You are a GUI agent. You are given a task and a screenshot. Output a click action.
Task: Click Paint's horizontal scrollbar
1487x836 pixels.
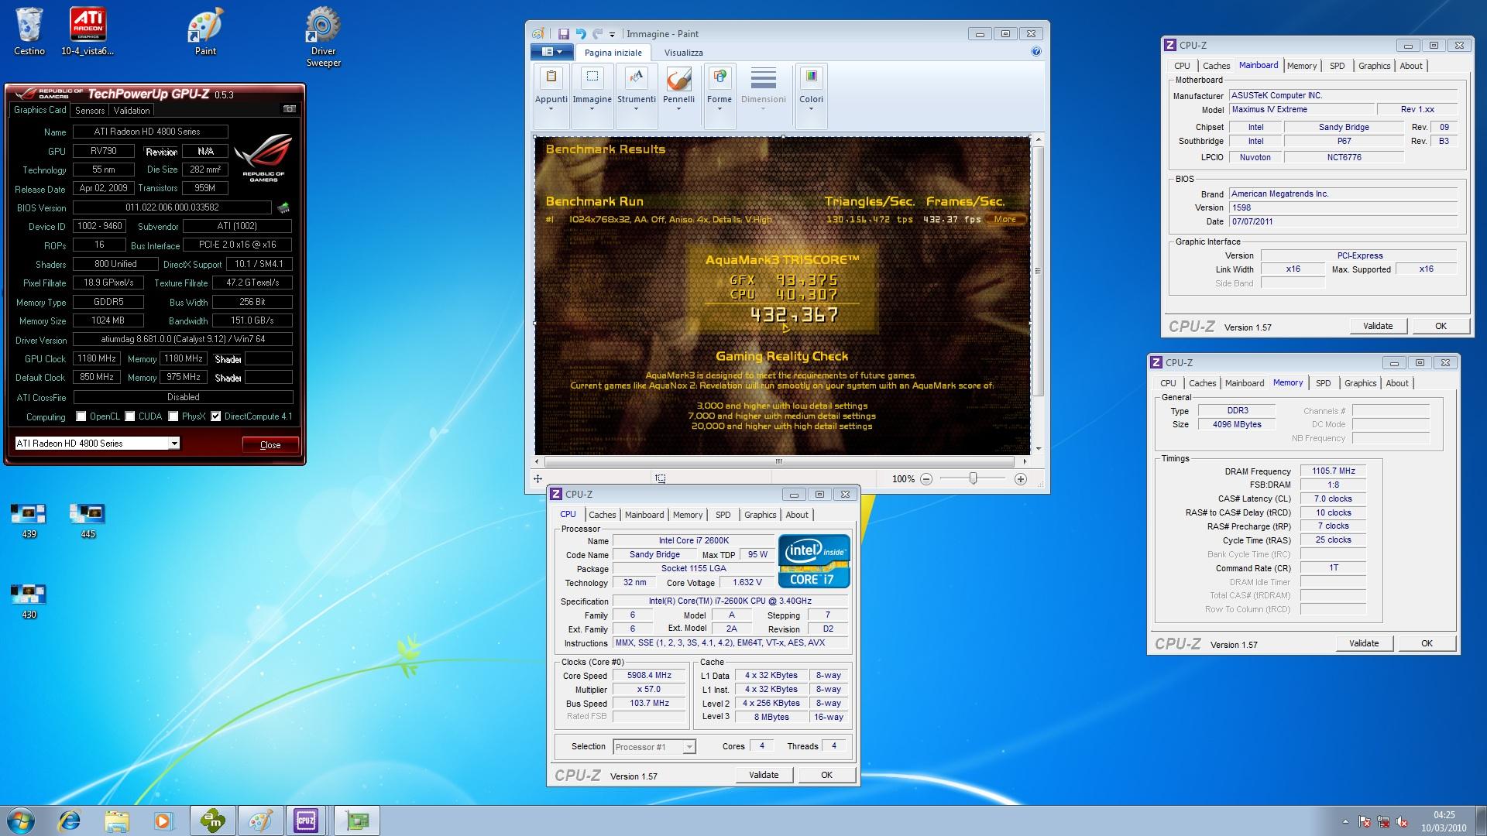click(779, 461)
